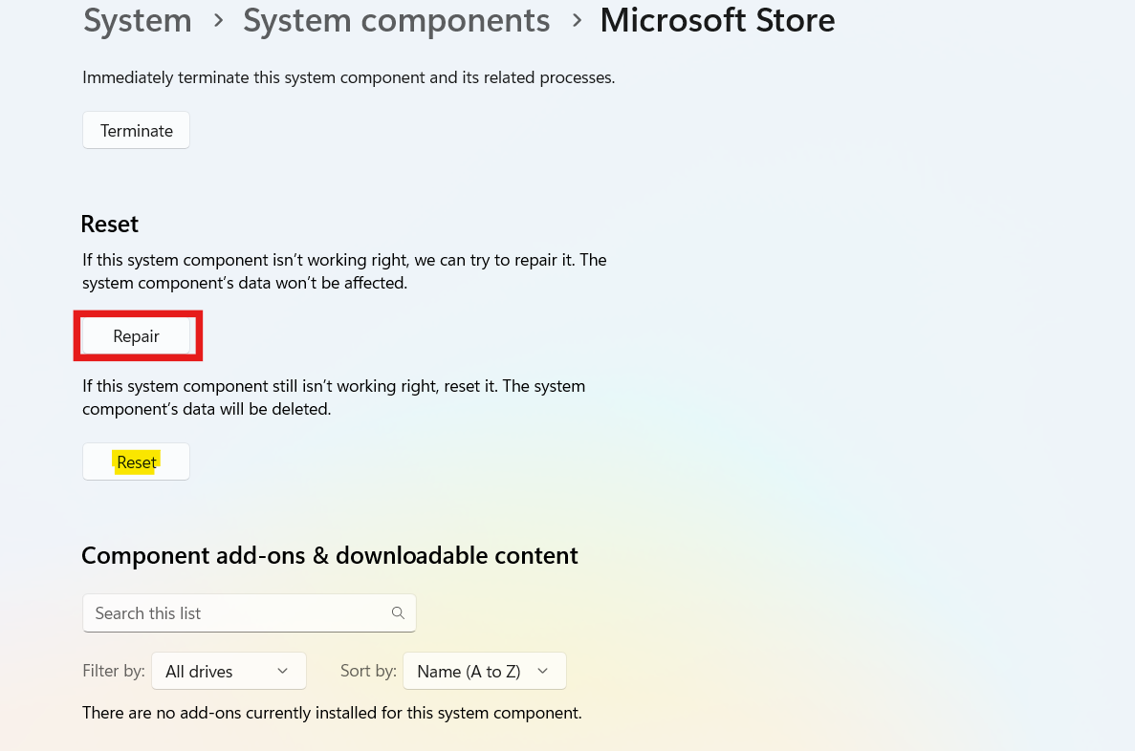The image size is (1135, 751).
Task: Click the Sort by label
Action: click(x=368, y=670)
